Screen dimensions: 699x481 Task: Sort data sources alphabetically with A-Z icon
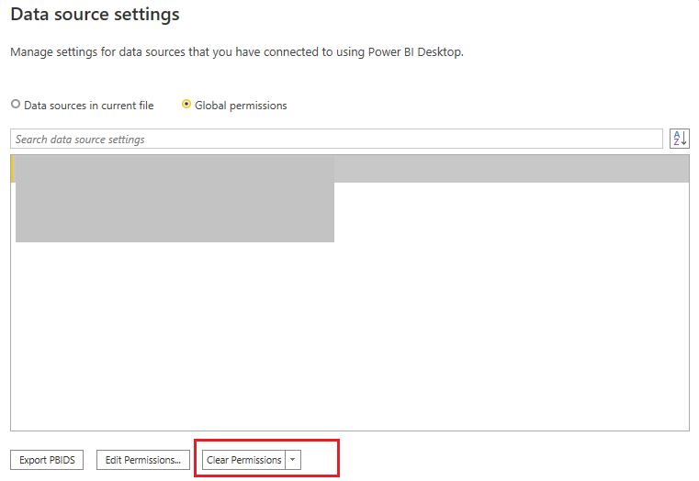pyautogui.click(x=680, y=139)
